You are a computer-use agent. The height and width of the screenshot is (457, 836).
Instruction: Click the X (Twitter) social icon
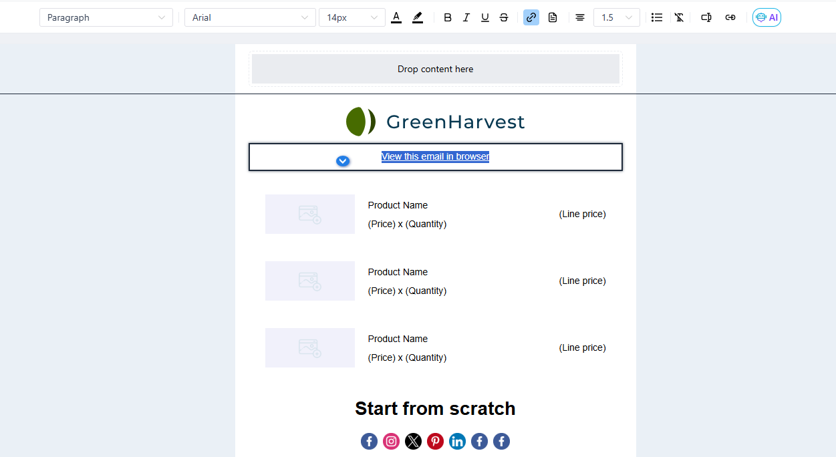pos(414,441)
